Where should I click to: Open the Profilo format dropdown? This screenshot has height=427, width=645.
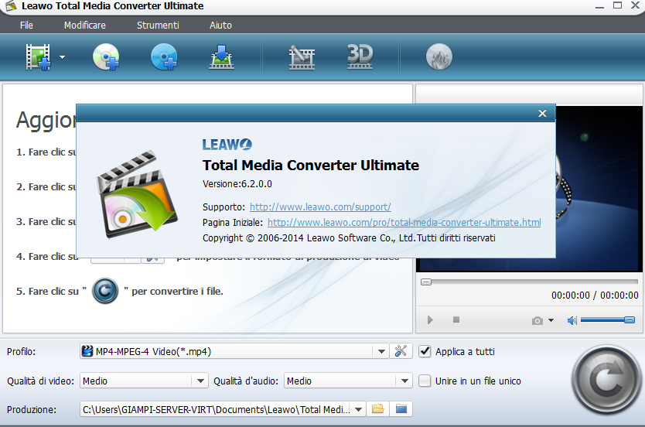381,351
